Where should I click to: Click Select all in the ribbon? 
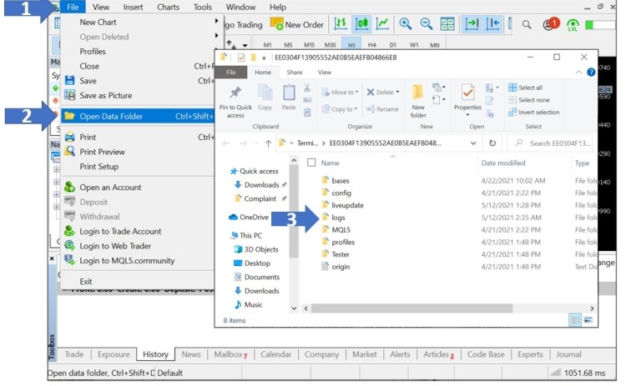[x=529, y=88]
